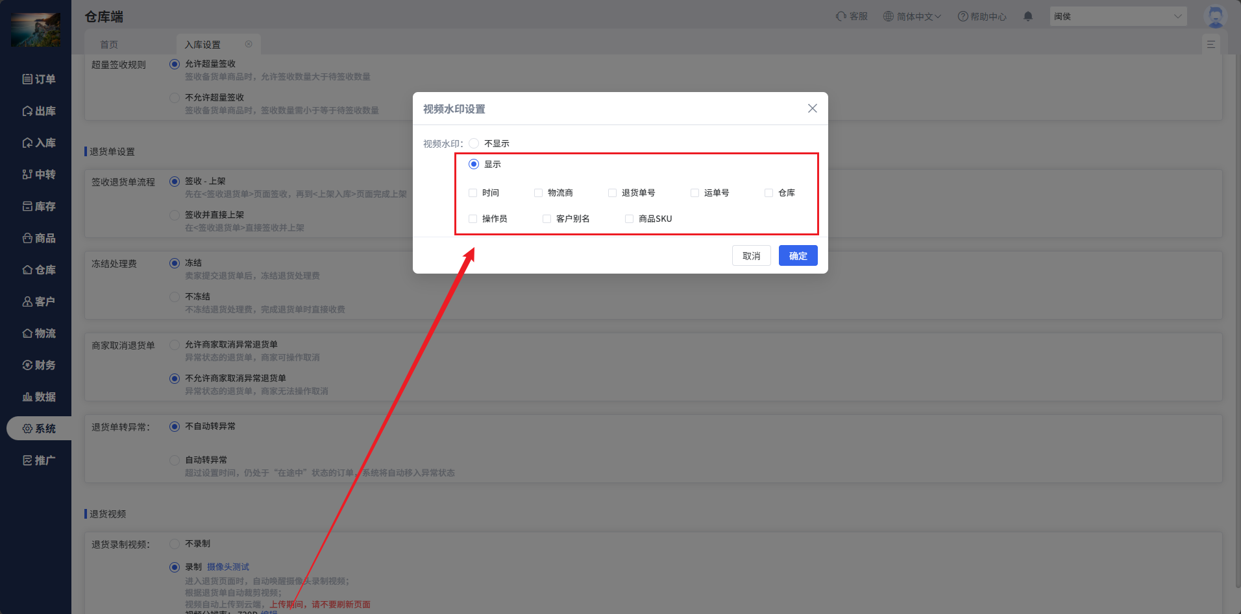Open 帮助中心 help center
The image size is (1241, 614).
982,16
